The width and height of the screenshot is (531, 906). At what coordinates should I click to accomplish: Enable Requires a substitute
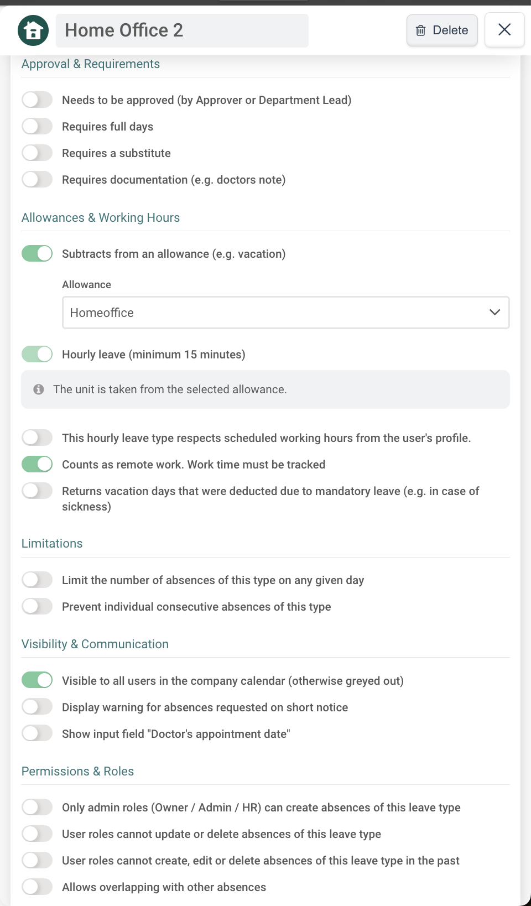(37, 153)
